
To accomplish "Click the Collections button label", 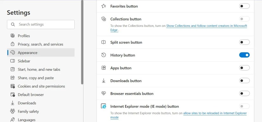I will 126,19.
